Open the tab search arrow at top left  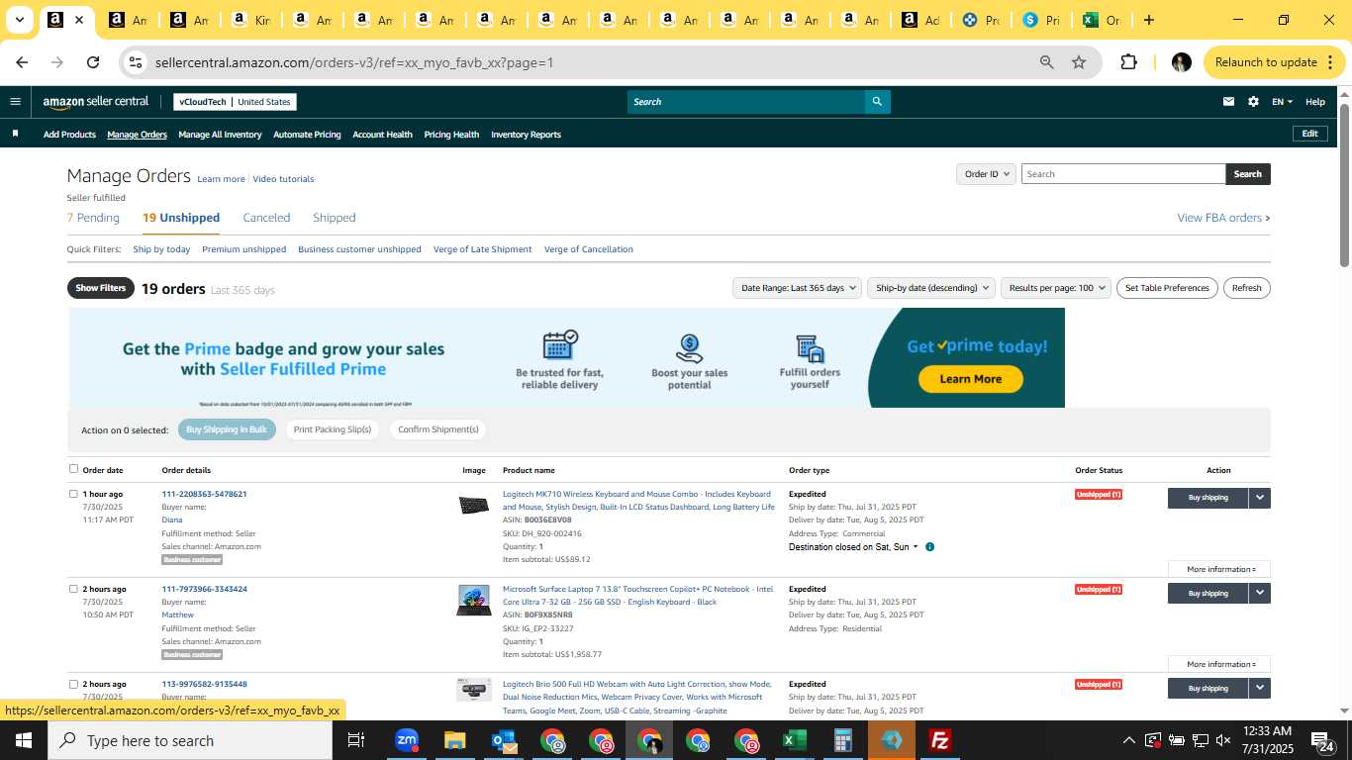tap(19, 20)
